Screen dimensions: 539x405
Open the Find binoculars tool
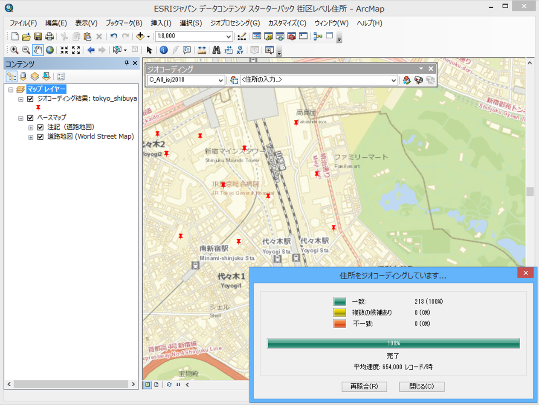pos(217,50)
